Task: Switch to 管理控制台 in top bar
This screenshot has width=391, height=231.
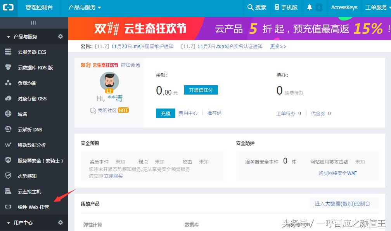Action: click(39, 7)
